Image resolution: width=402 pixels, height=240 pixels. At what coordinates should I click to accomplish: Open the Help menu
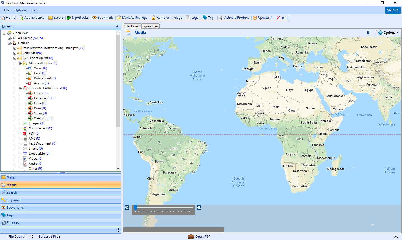click(35, 10)
